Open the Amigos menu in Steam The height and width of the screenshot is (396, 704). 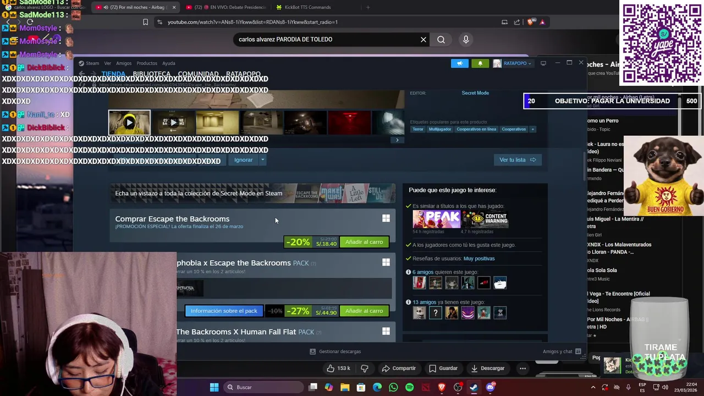[x=124, y=63]
